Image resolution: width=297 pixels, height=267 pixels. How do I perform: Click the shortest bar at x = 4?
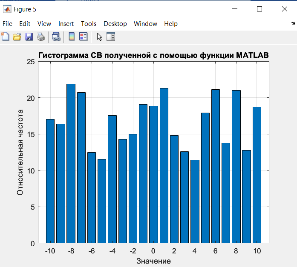(195, 202)
